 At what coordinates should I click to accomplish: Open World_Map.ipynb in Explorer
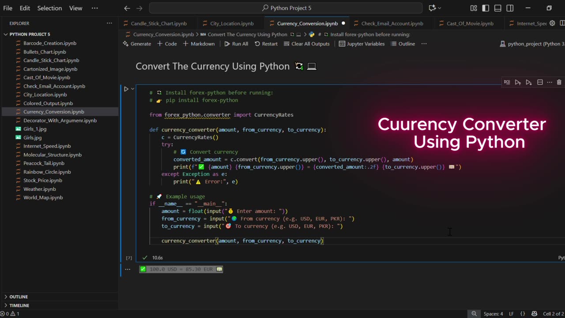(x=43, y=197)
